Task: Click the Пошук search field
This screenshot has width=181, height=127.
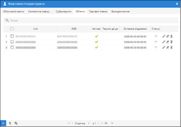Action: (x=91, y=20)
